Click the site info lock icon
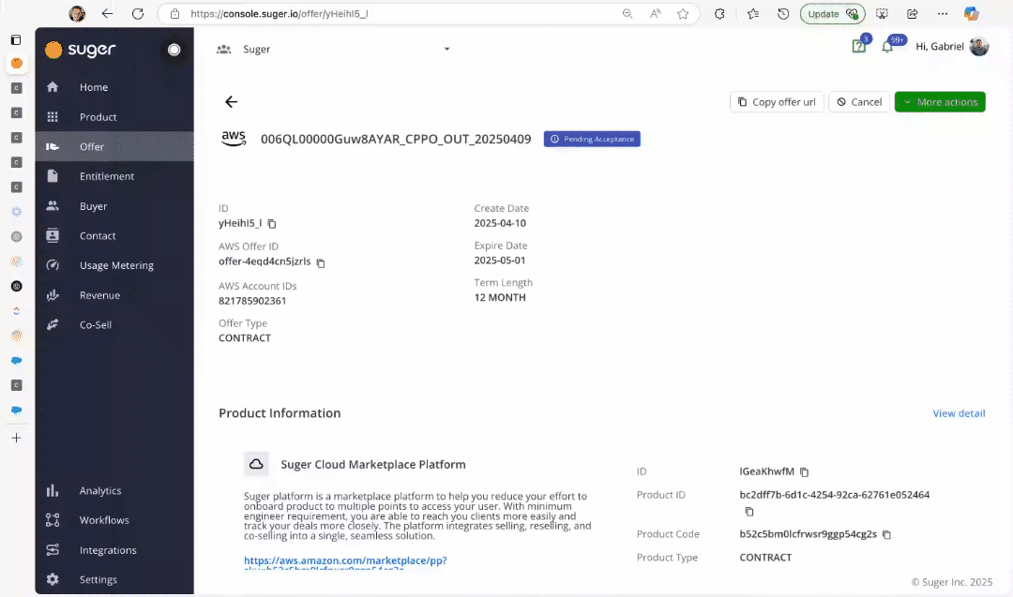 [x=174, y=13]
